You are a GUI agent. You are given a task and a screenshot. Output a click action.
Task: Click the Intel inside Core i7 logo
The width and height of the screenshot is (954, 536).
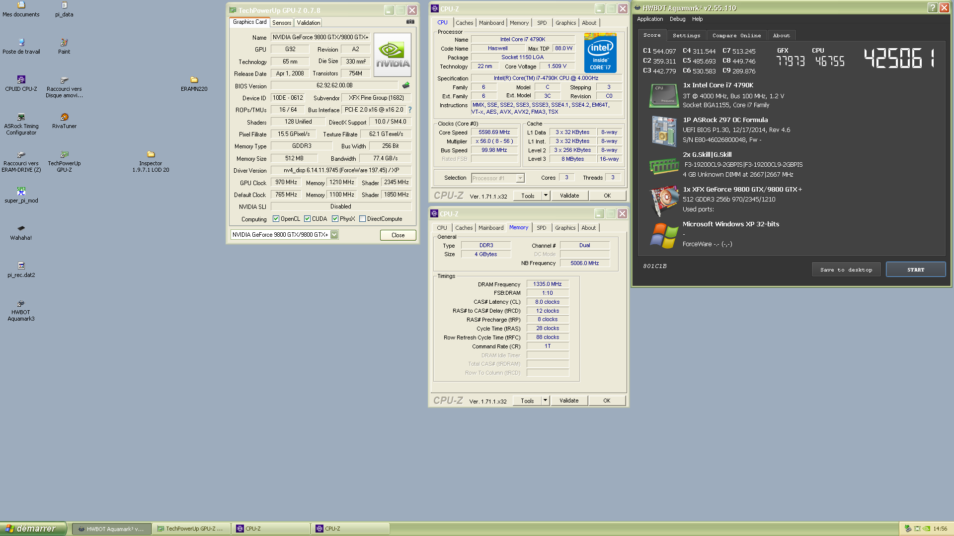tap(600, 53)
